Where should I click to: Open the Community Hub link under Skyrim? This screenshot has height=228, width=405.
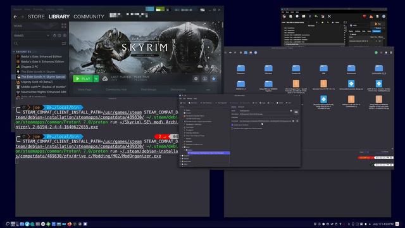pos(116,89)
